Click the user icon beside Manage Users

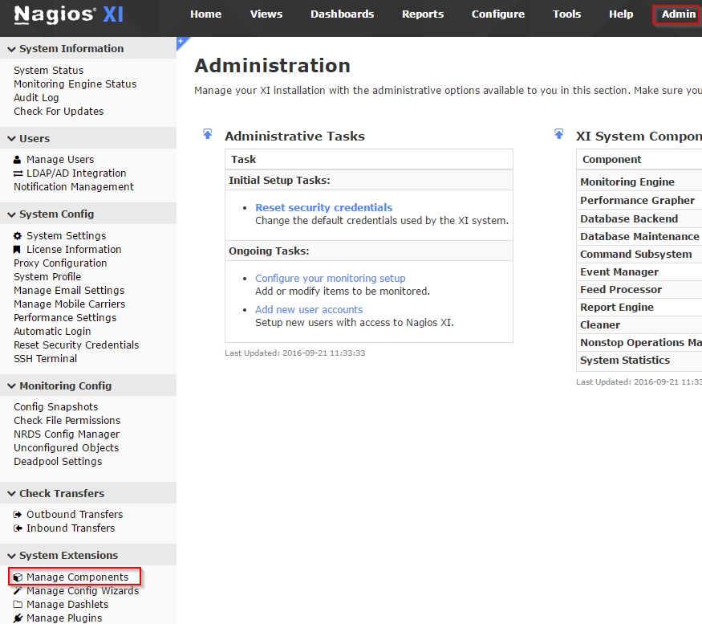(x=18, y=160)
